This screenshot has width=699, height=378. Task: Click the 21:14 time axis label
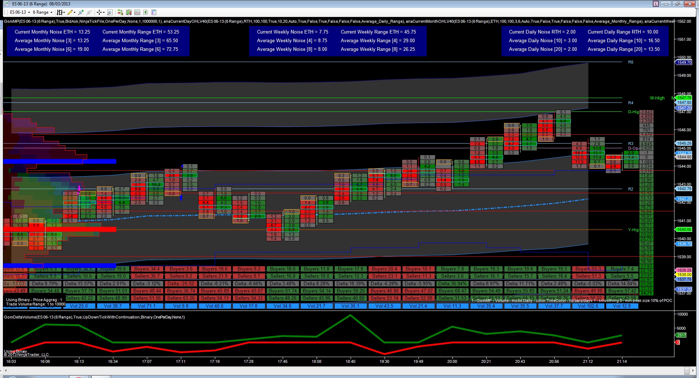622,361
